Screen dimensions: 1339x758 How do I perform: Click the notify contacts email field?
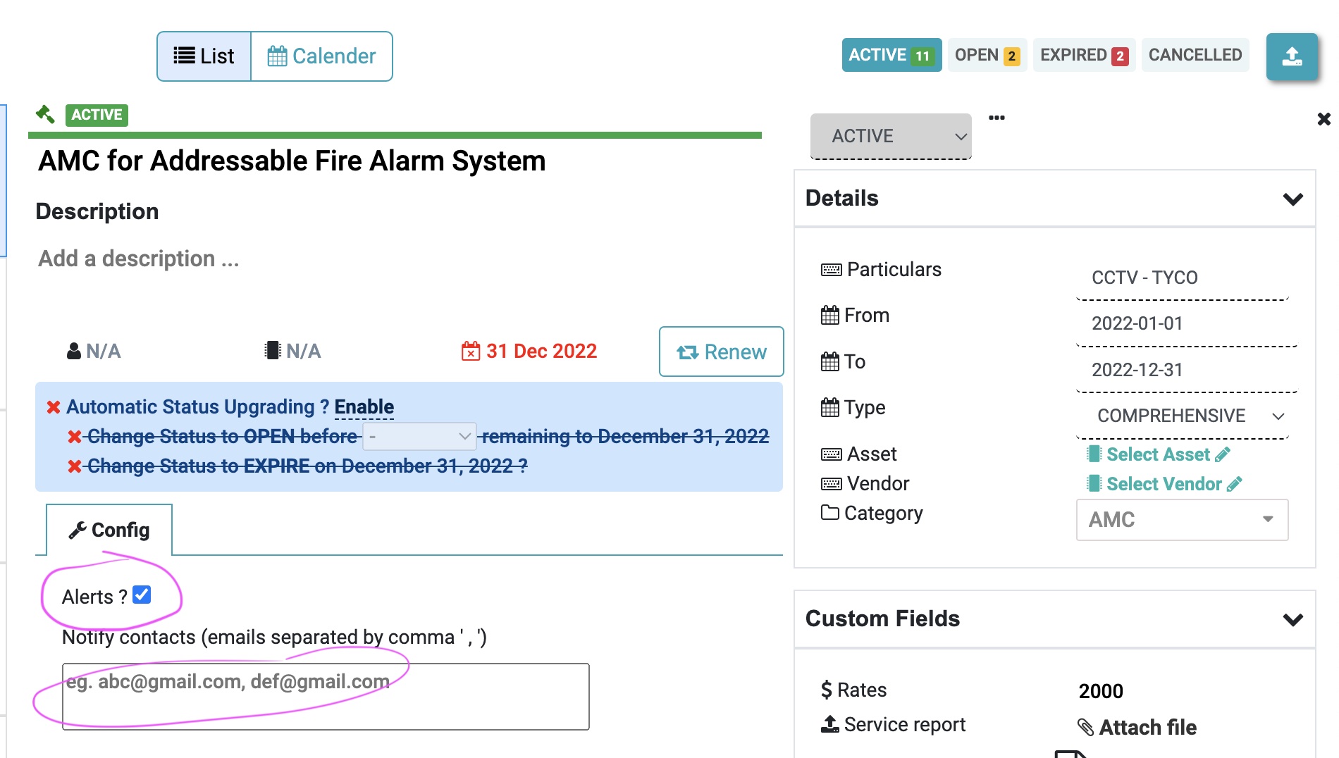pyautogui.click(x=326, y=696)
